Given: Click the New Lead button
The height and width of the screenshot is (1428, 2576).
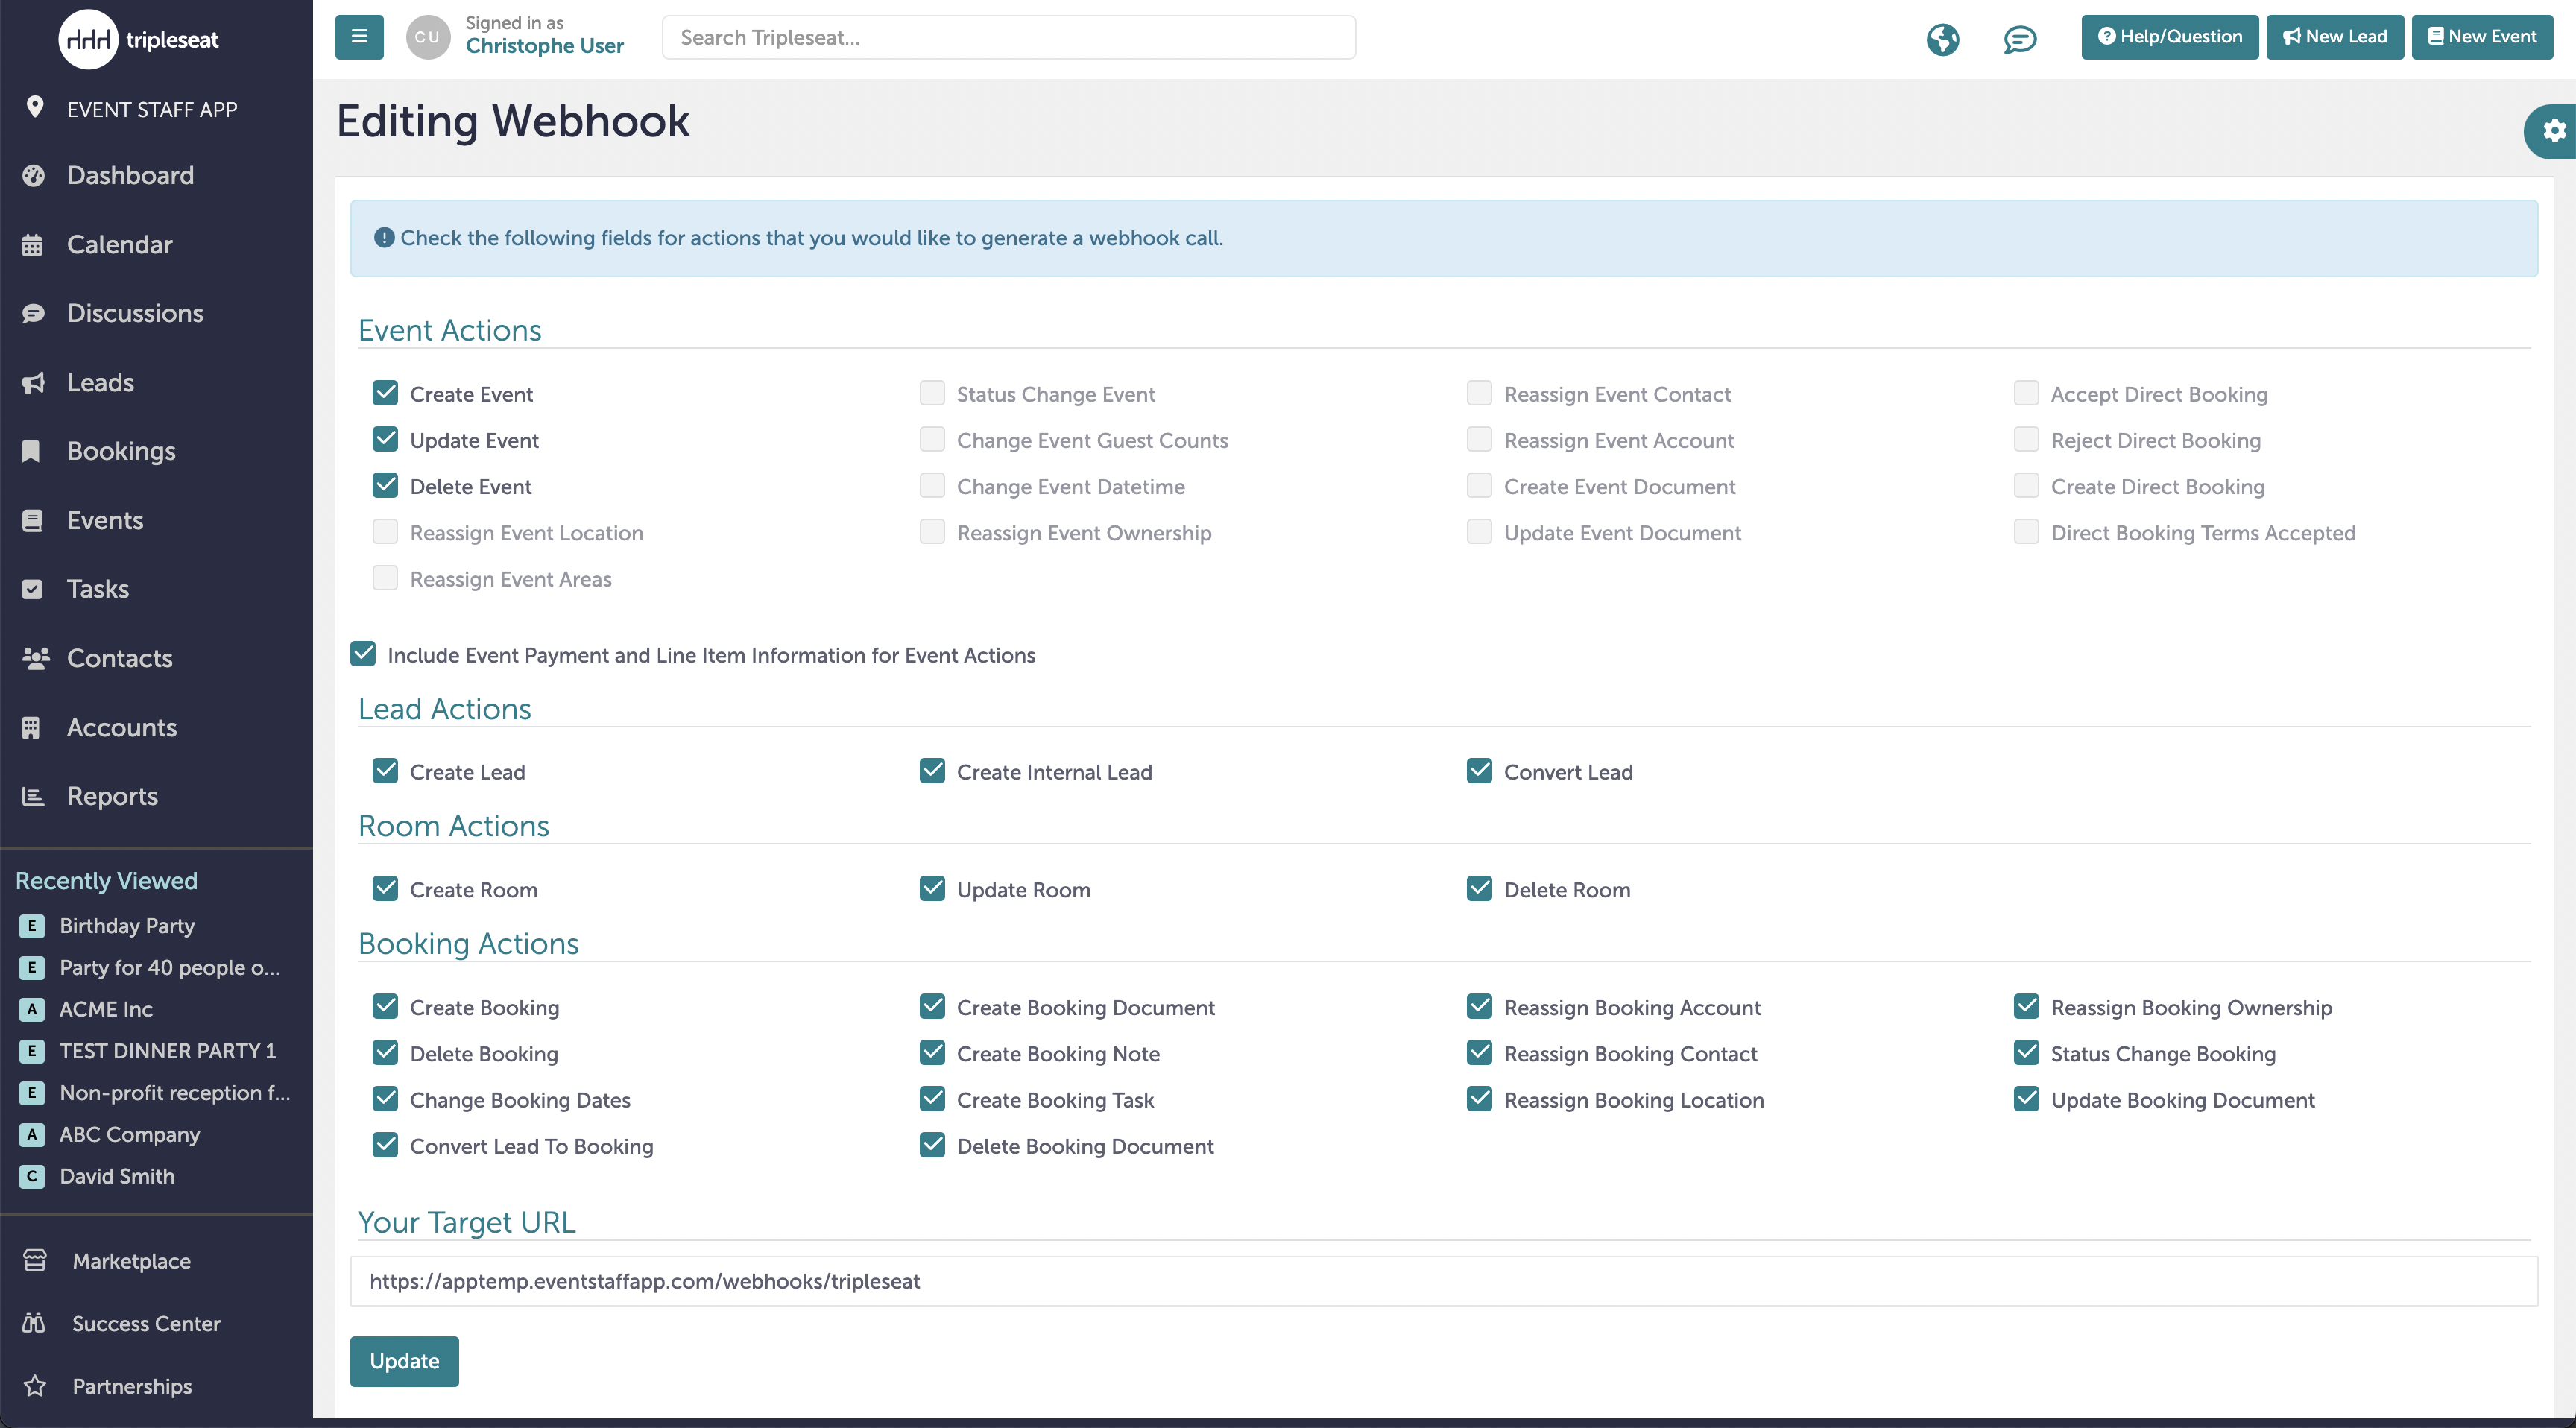Looking at the screenshot, I should (2334, 37).
